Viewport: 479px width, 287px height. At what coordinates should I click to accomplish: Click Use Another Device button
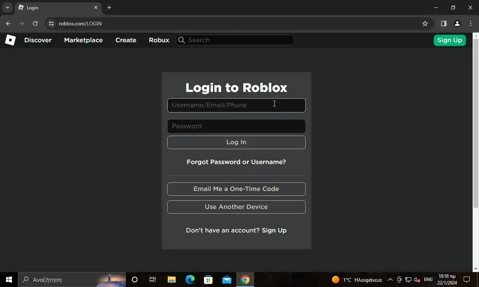(x=236, y=207)
